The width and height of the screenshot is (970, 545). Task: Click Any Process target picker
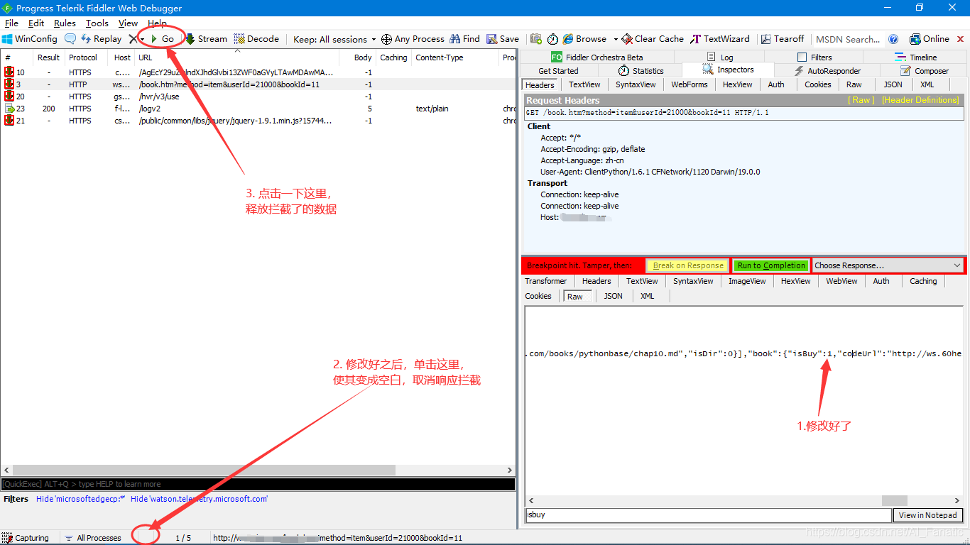click(x=413, y=39)
